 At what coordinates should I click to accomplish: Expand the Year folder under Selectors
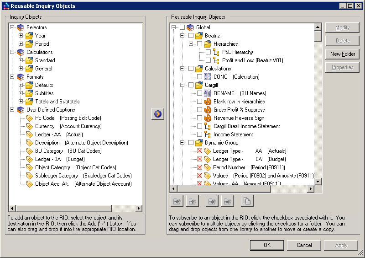click(x=21, y=36)
